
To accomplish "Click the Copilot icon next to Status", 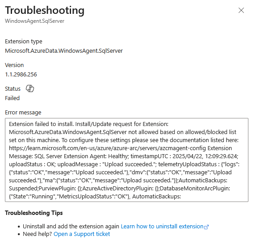I will point(30,88).
